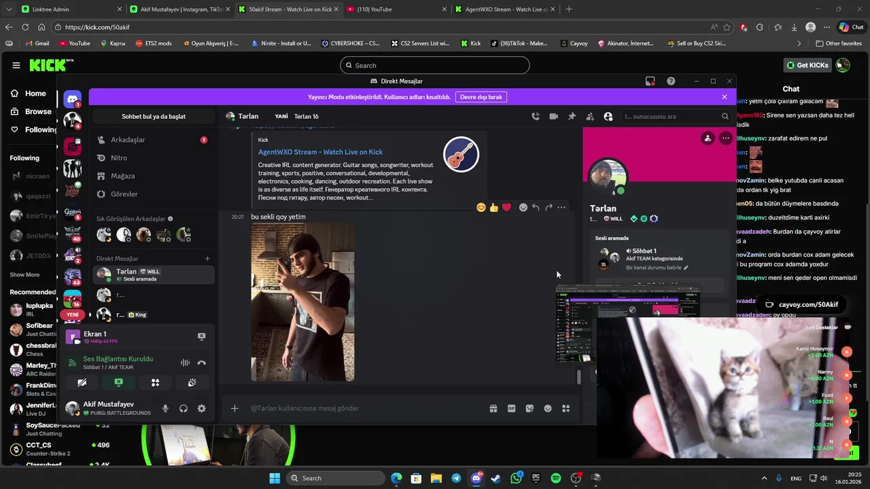Add attachment with plus icon in message box
This screenshot has height=489, width=870.
(x=234, y=408)
